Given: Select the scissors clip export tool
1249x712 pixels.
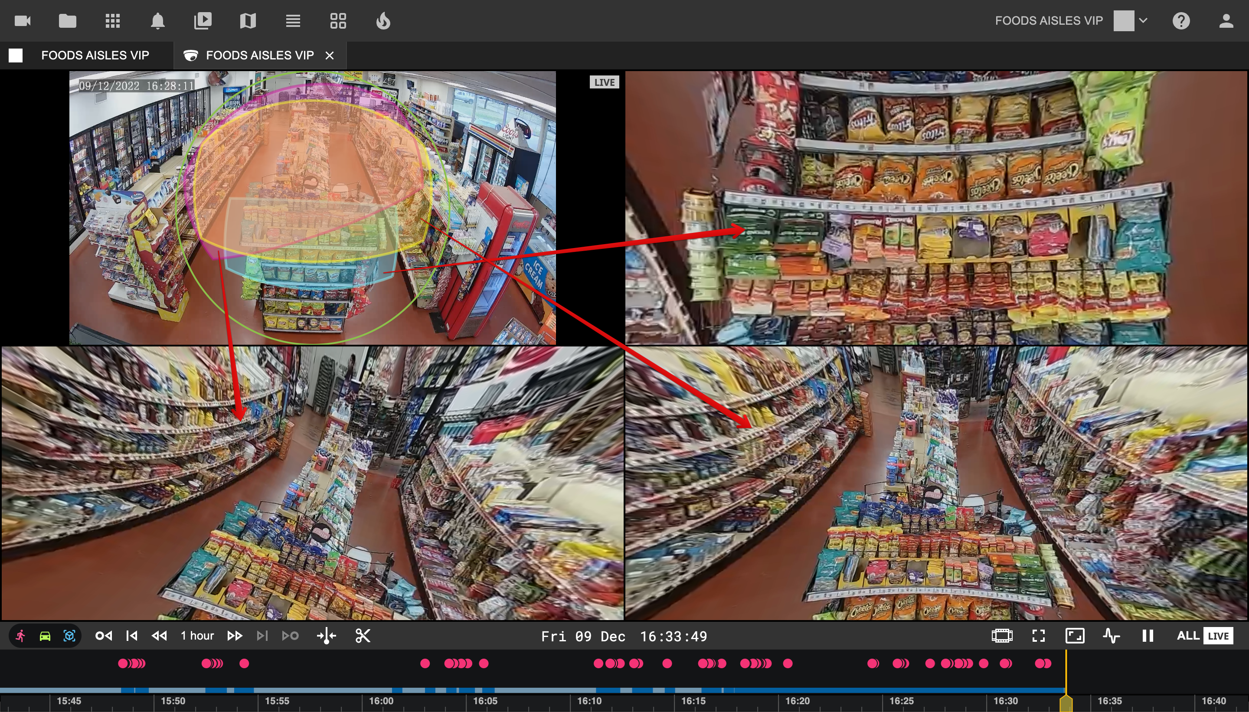Looking at the screenshot, I should (x=363, y=636).
